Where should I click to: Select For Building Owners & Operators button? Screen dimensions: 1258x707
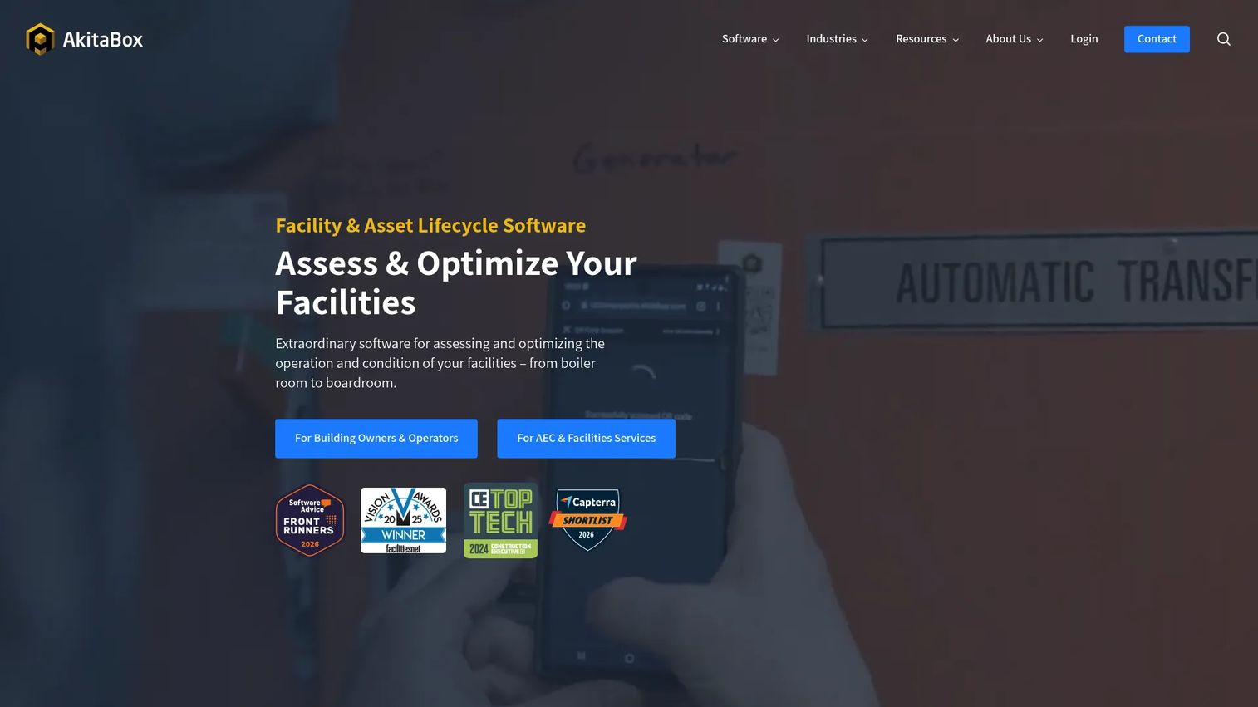pos(376,439)
